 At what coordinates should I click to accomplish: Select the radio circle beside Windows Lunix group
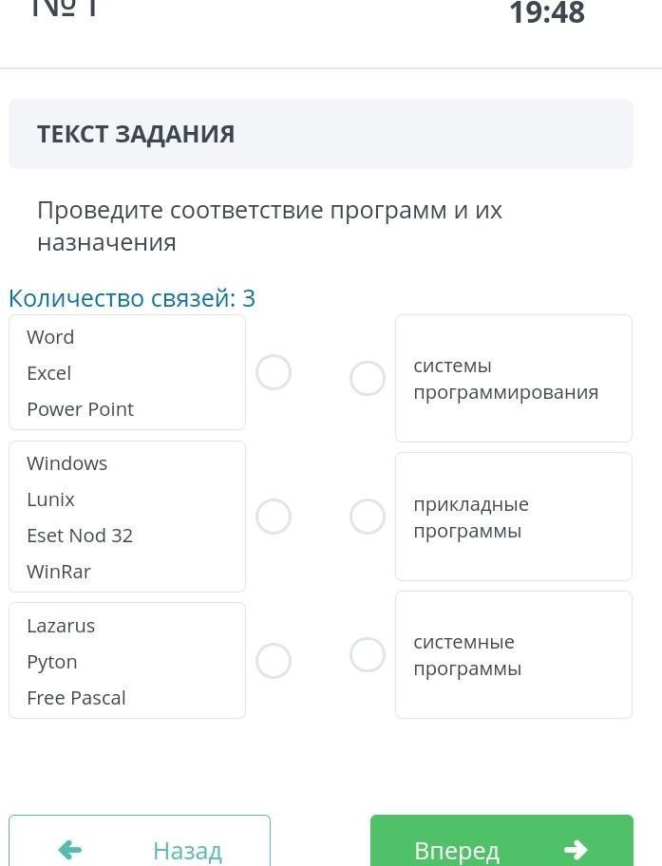[x=274, y=517]
